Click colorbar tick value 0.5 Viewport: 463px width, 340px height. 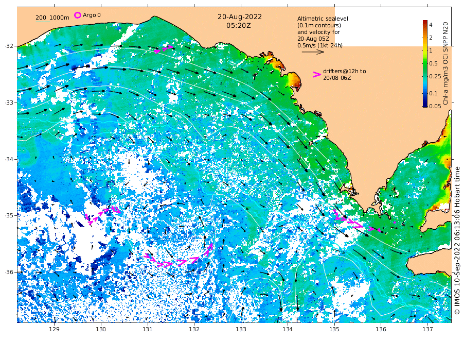click(x=434, y=63)
